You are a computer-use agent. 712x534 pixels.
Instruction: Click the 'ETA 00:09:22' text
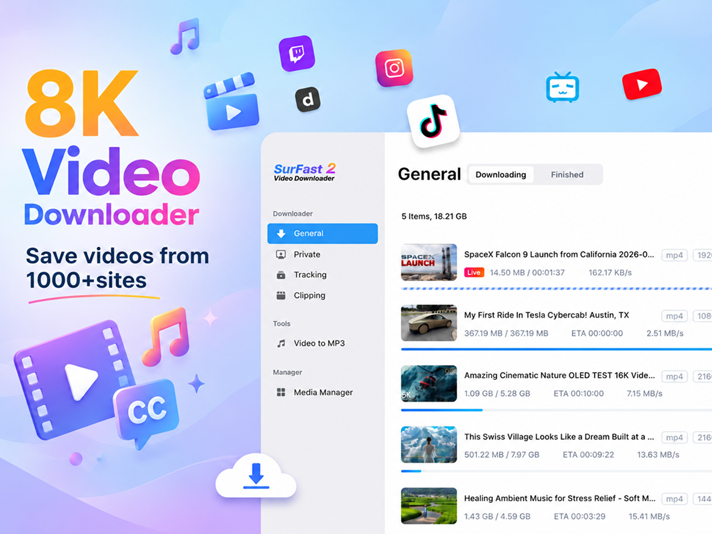(x=588, y=454)
